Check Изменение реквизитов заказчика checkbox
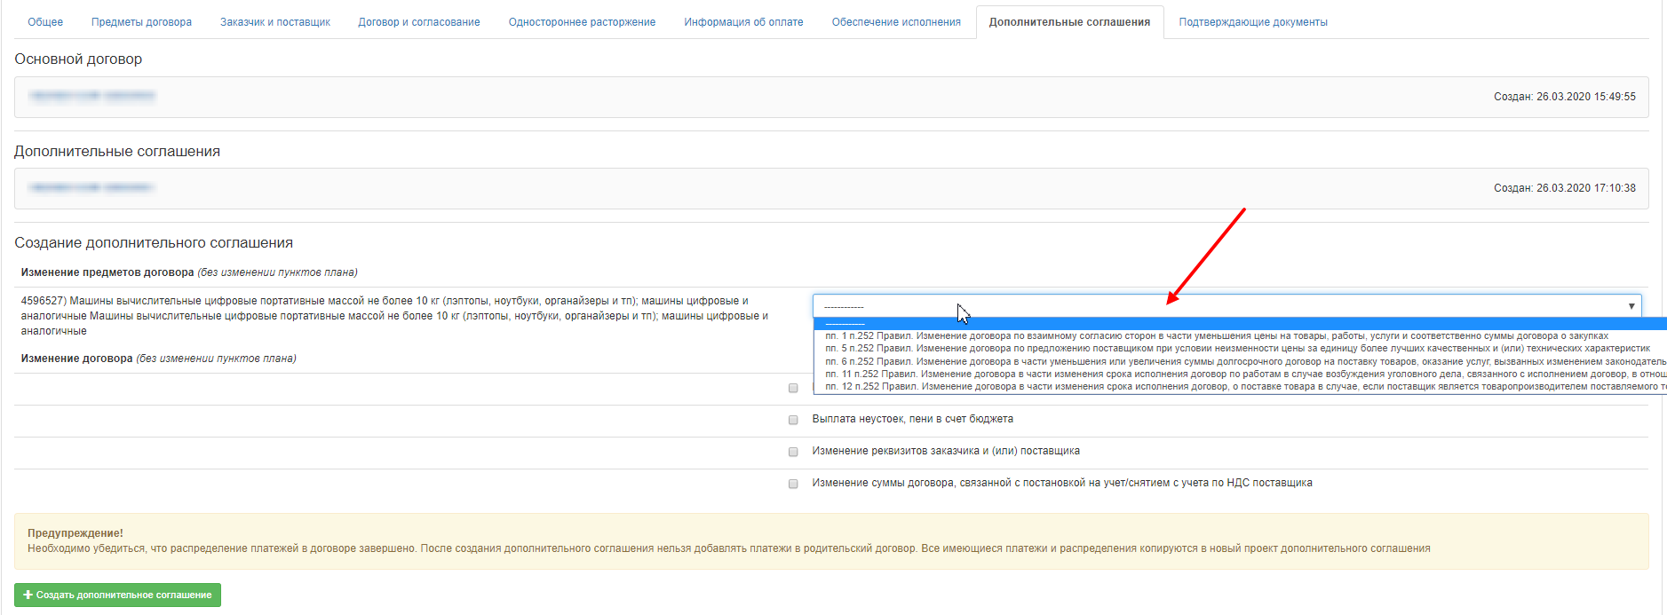The image size is (1667, 615). [x=793, y=452]
